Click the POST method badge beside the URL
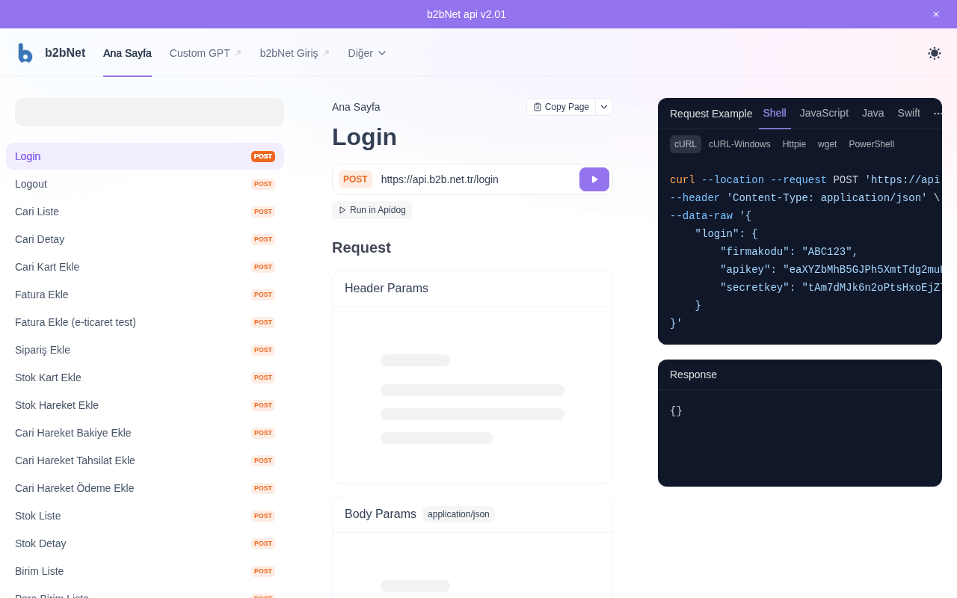This screenshot has width=957, height=598. (x=355, y=179)
